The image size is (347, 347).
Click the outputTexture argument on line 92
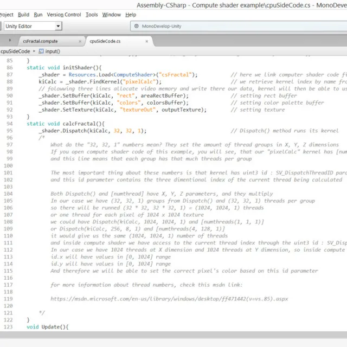181,110
